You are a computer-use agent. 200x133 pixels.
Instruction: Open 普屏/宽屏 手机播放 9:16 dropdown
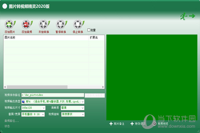[x=33, y=114]
